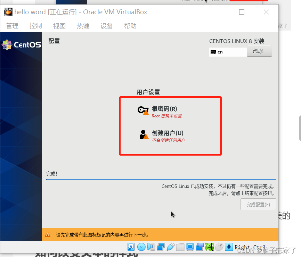Click the VirtualBox window title icon
301x257 pixels.
(x=8, y=12)
